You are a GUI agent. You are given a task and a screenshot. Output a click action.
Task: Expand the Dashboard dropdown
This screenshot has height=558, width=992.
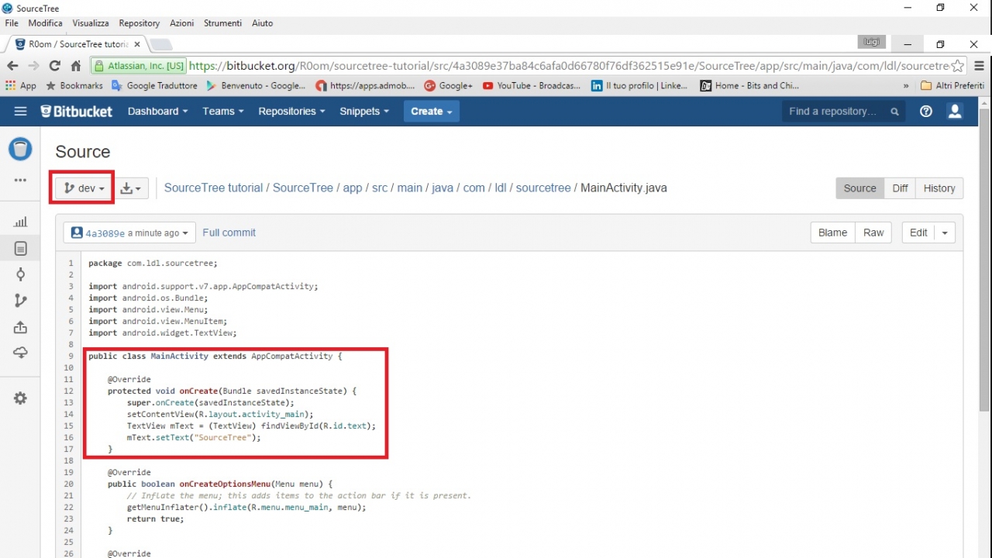pos(158,112)
